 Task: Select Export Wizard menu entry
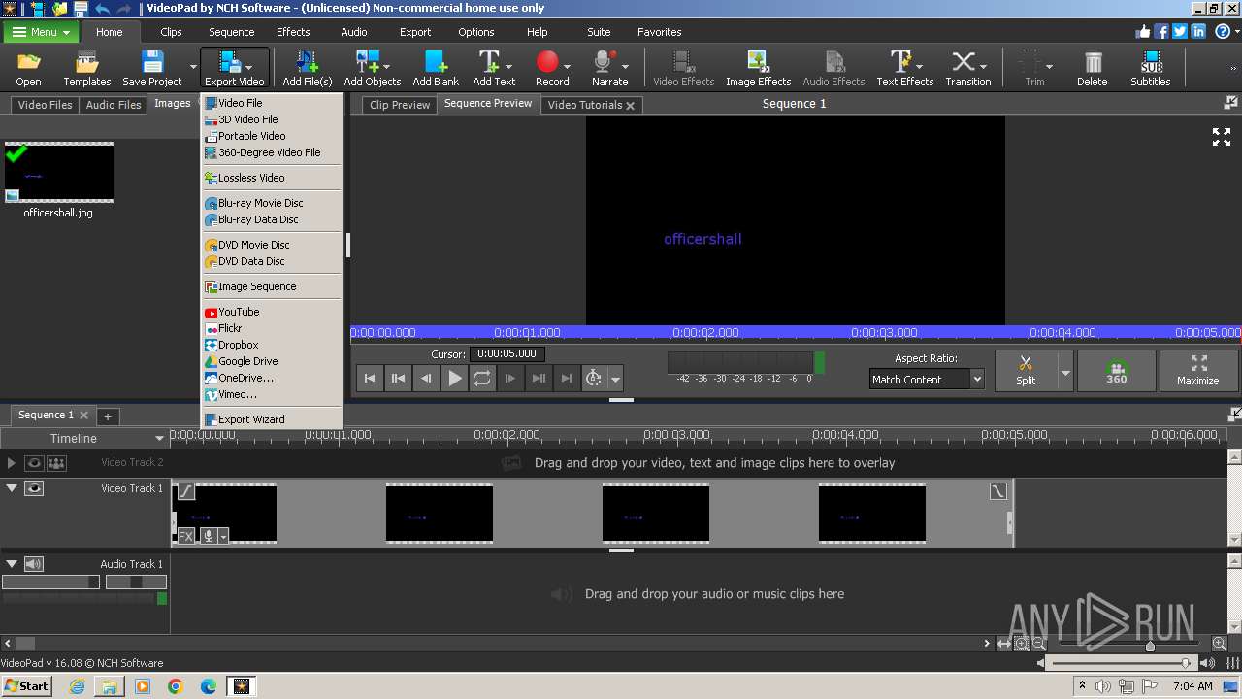coord(272,419)
